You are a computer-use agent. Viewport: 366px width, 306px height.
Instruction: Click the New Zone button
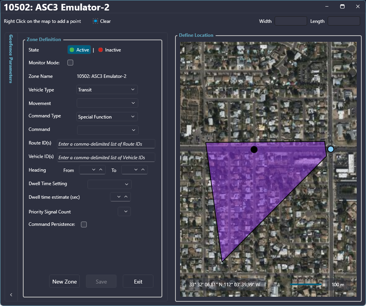tap(65, 282)
